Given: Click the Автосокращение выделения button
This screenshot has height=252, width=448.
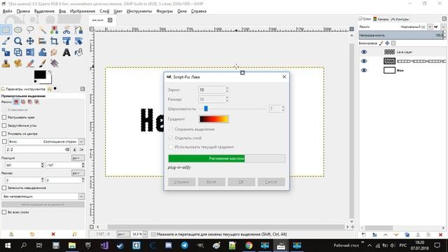Looking at the screenshot, I should 43,204.
